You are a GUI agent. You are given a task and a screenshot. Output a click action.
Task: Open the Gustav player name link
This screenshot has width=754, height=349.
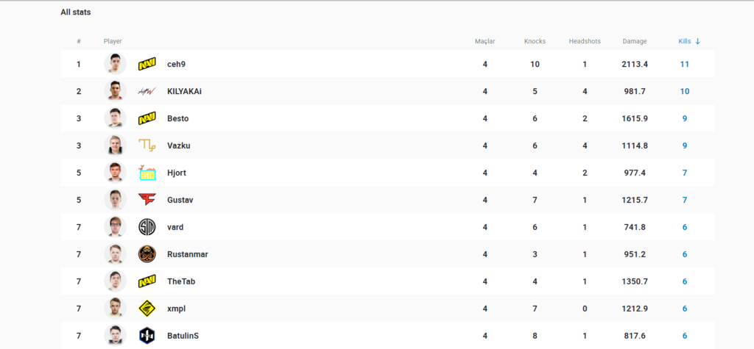180,200
